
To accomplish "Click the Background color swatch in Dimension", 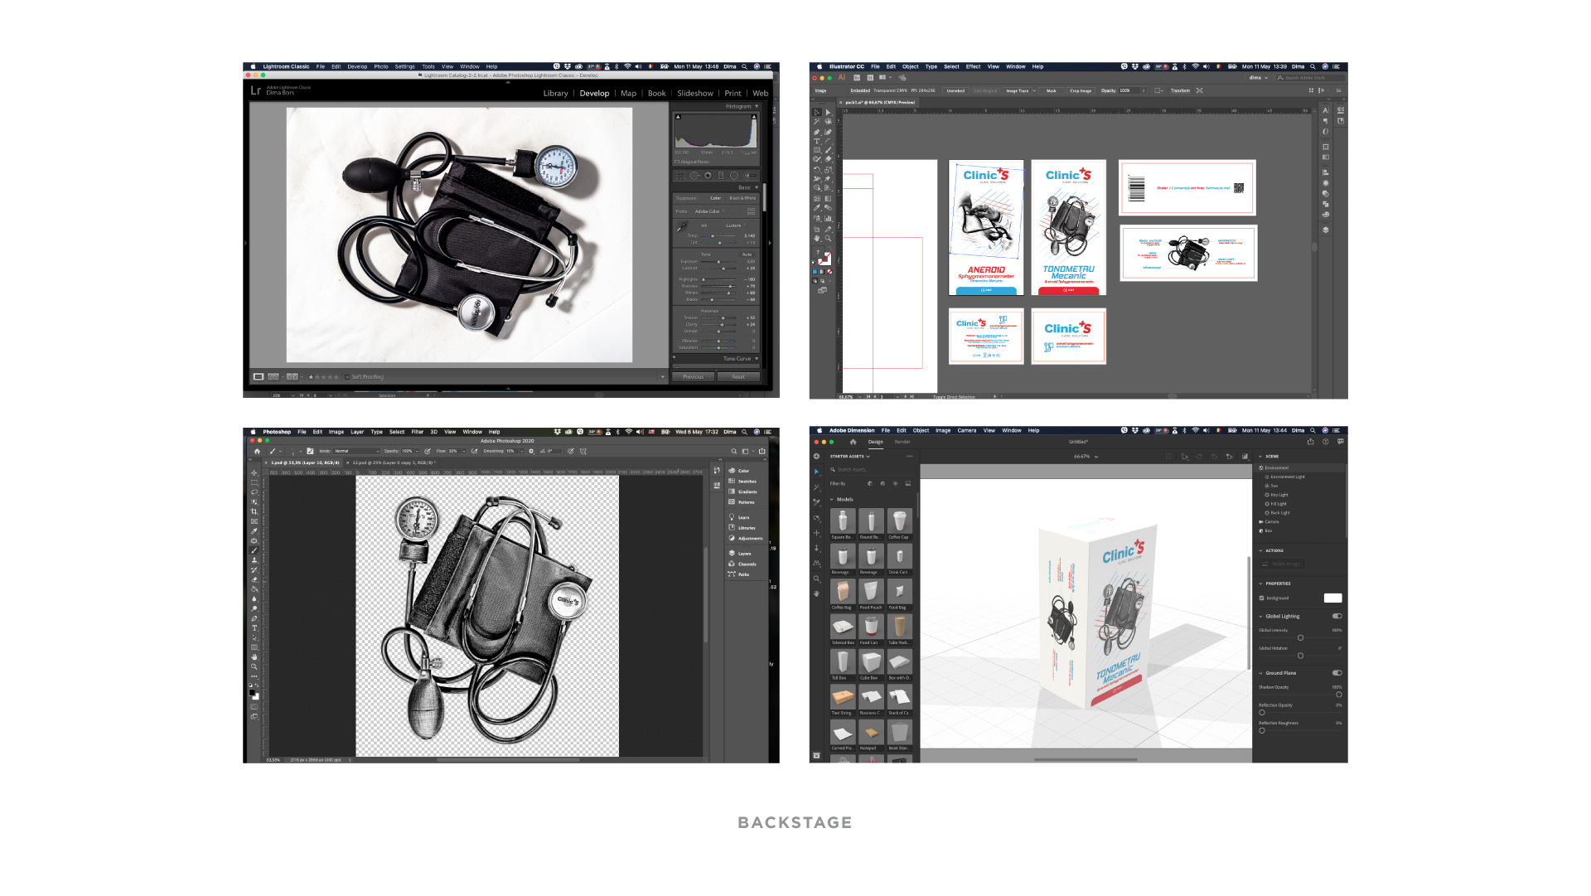I will tap(1332, 598).
